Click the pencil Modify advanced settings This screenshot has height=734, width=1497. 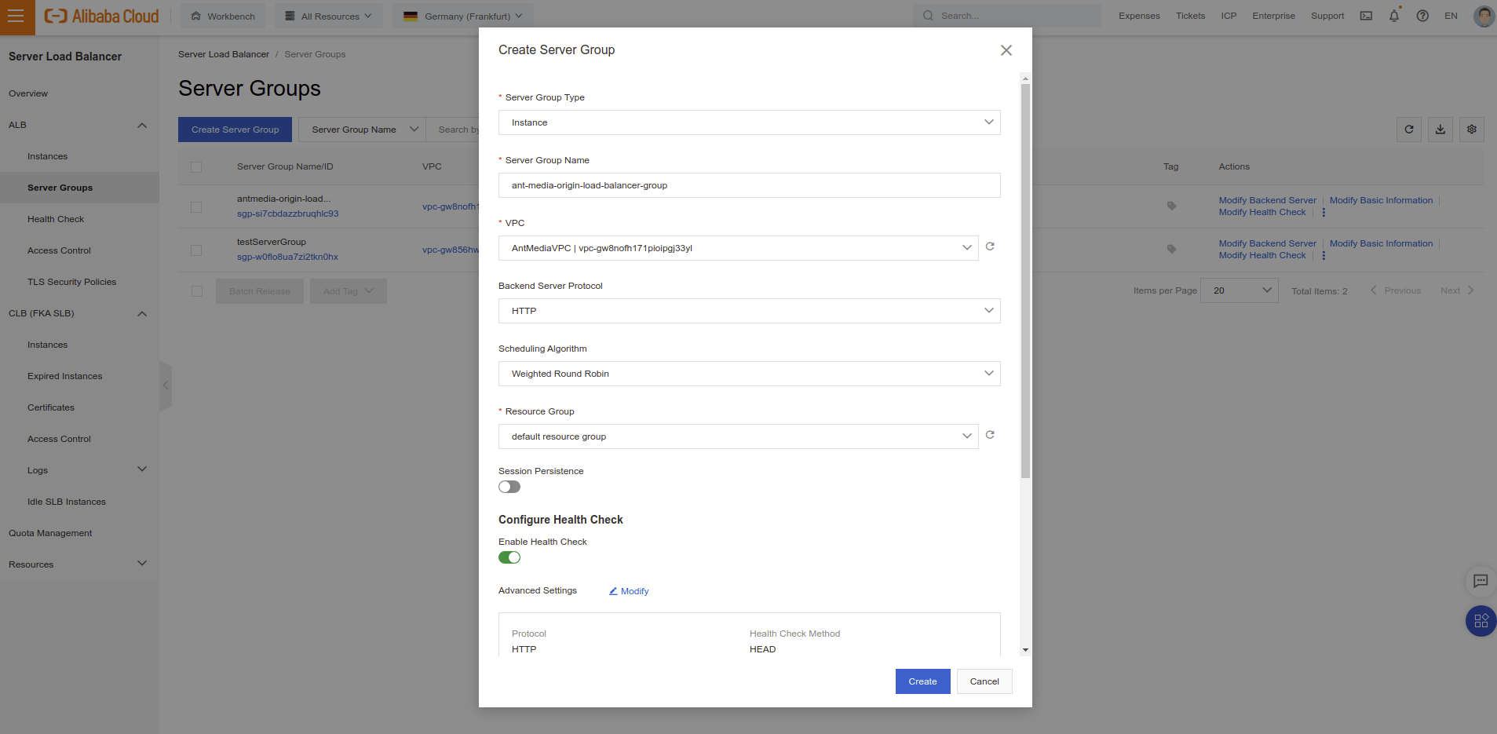[x=629, y=591]
